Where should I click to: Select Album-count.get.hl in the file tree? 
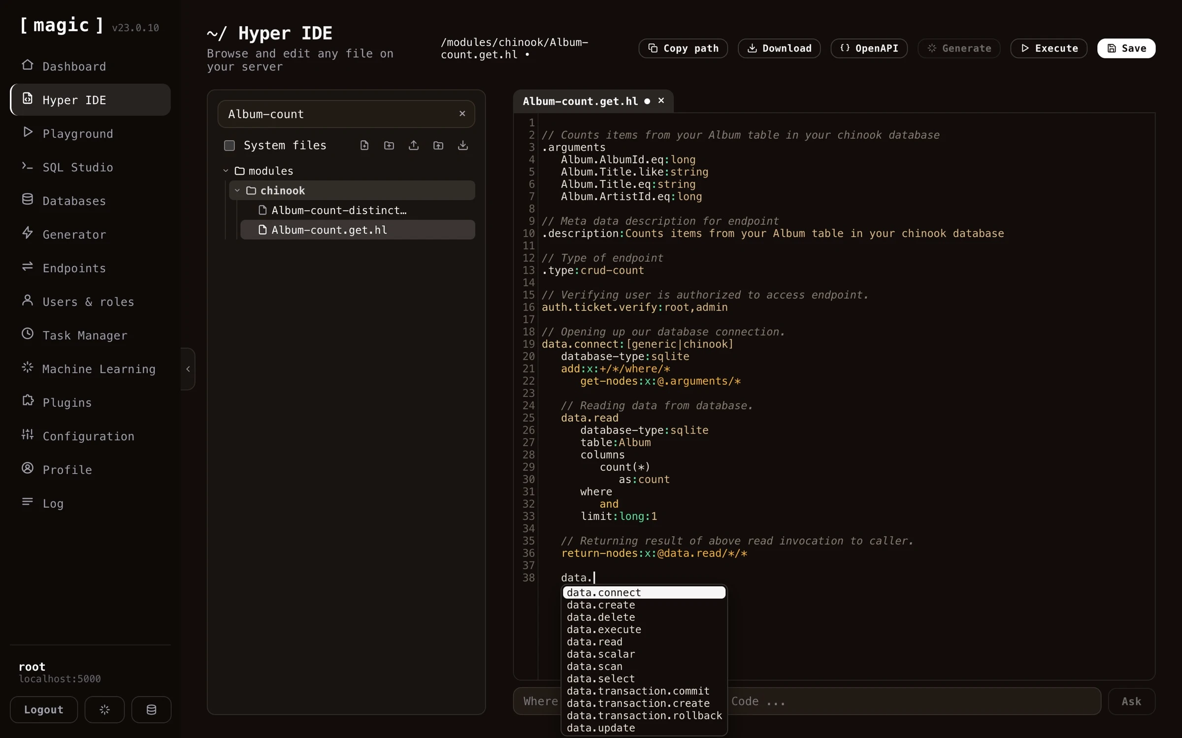click(358, 230)
